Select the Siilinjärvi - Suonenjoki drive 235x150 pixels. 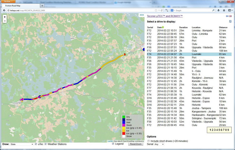pos(189,118)
